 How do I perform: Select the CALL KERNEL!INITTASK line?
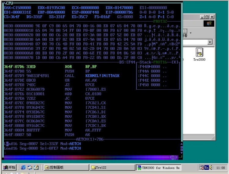[x=62, y=76]
